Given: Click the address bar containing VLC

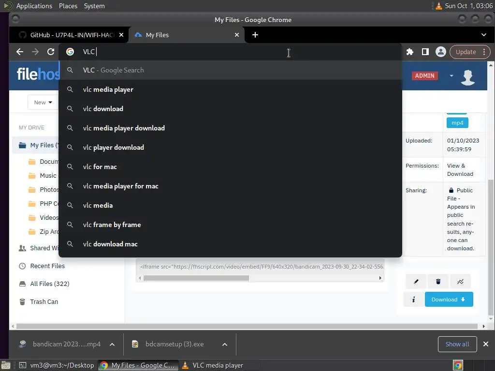Looking at the screenshot, I should tap(231, 52).
